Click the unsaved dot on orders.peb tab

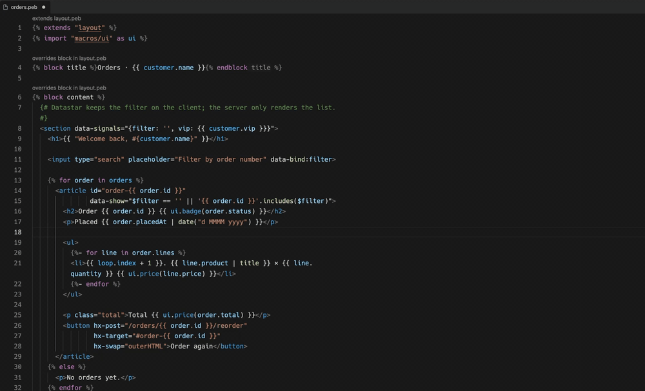point(44,7)
